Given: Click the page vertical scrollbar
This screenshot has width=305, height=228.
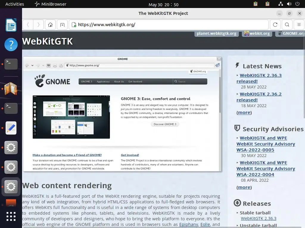Looking at the screenshot, I should click(x=304, y=75).
